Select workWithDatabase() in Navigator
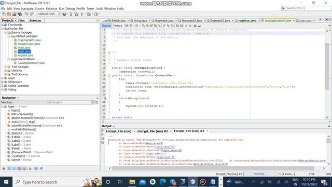The width and height of the screenshot is (332, 187). pyautogui.click(x=24, y=129)
